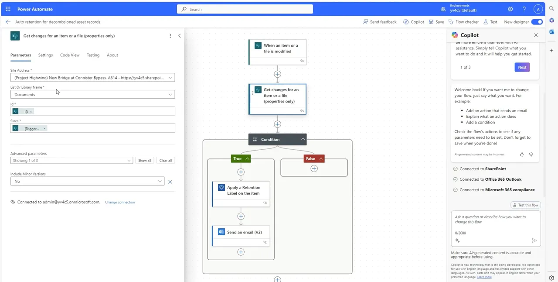Screen dimensions: 558x282
Task: Click the Change connection link
Action: click(x=120, y=202)
